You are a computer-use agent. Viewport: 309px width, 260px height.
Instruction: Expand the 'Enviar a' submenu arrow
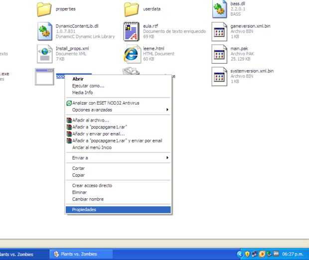167,157
